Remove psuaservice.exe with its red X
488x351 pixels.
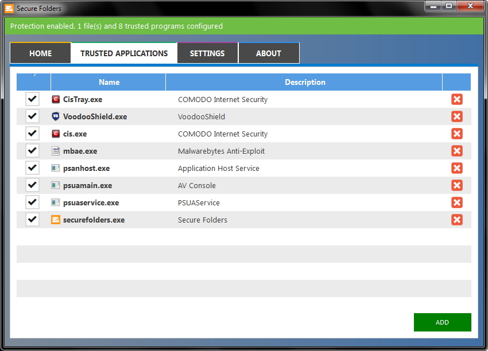456,202
